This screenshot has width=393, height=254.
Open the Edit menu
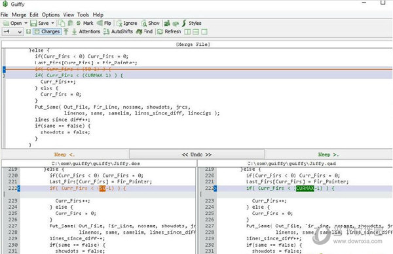[34, 15]
